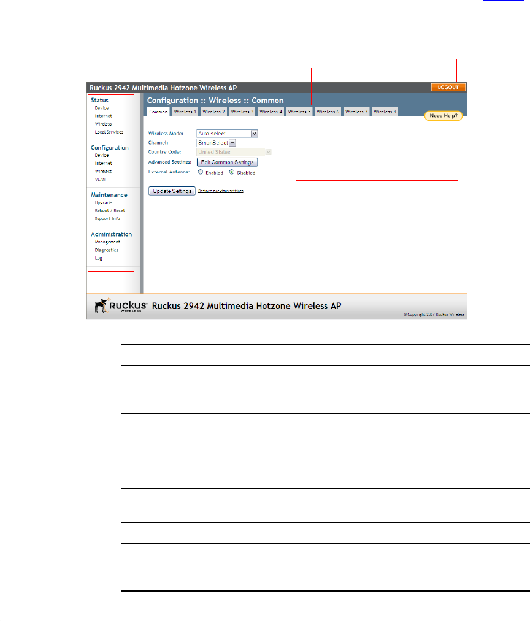Open Status Internet page
This screenshot has height=621, width=530.
point(103,116)
